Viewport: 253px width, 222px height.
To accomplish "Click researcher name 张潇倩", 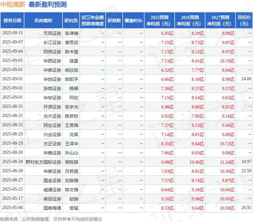I will coord(71,33).
